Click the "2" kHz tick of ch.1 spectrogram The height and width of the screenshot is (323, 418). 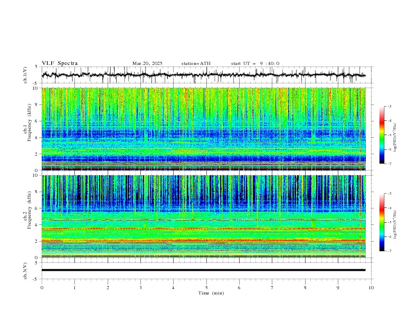[x=37, y=154]
